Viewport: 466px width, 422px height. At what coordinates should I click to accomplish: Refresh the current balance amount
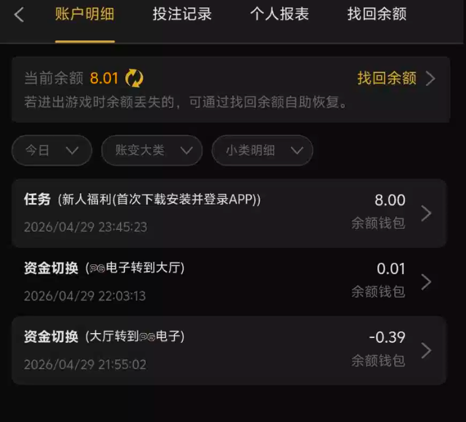click(134, 78)
